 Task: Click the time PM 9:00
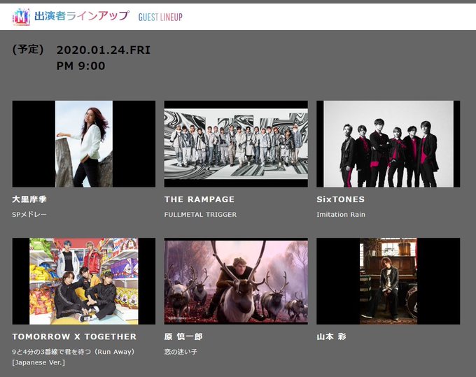pos(81,66)
